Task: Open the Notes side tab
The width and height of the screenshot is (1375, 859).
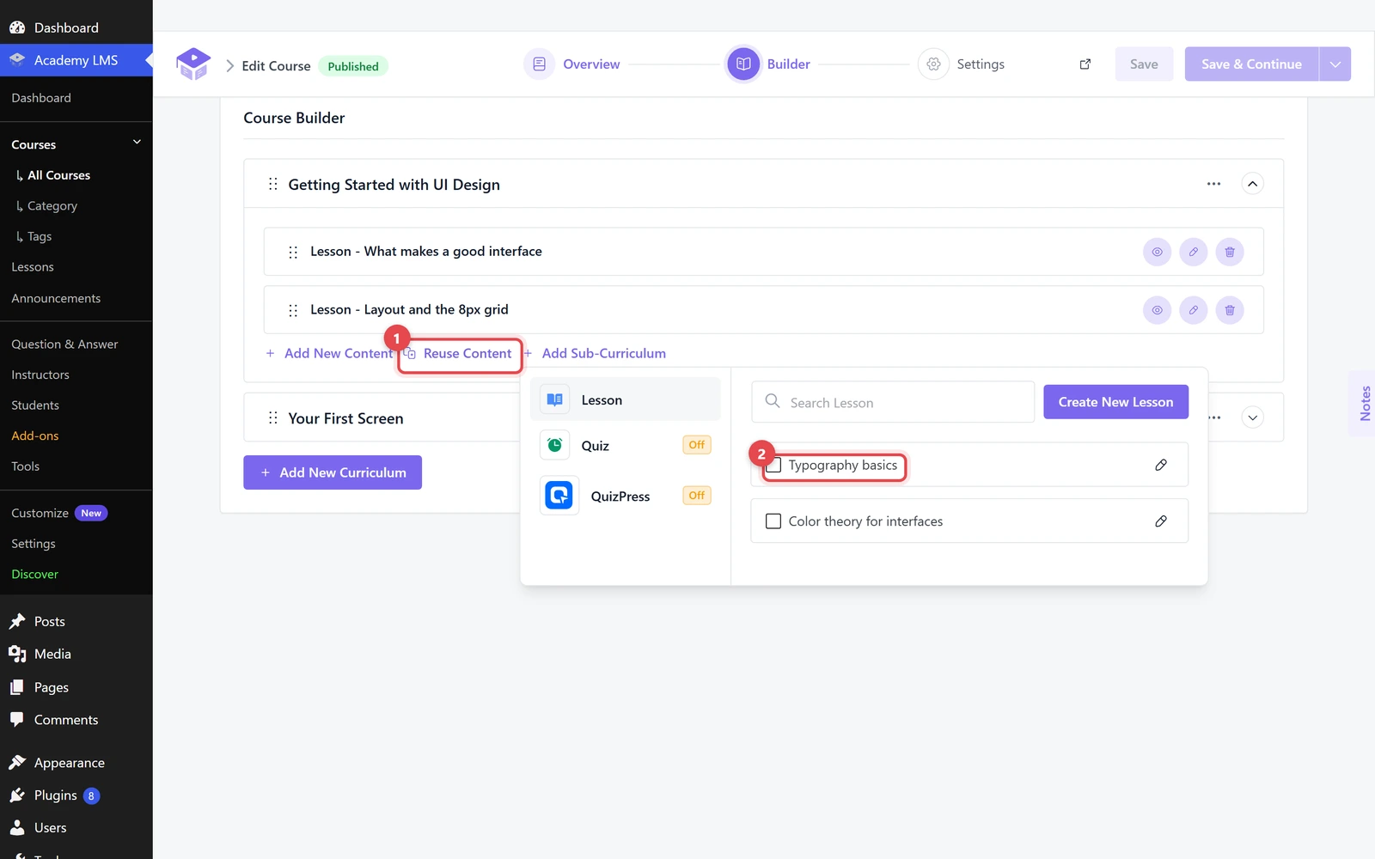Action: point(1364,404)
